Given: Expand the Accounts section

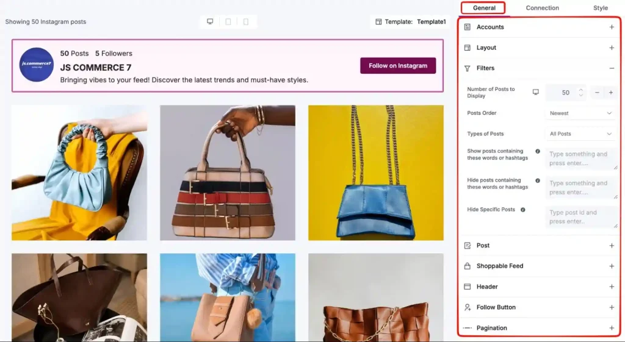Looking at the screenshot, I should [612, 27].
